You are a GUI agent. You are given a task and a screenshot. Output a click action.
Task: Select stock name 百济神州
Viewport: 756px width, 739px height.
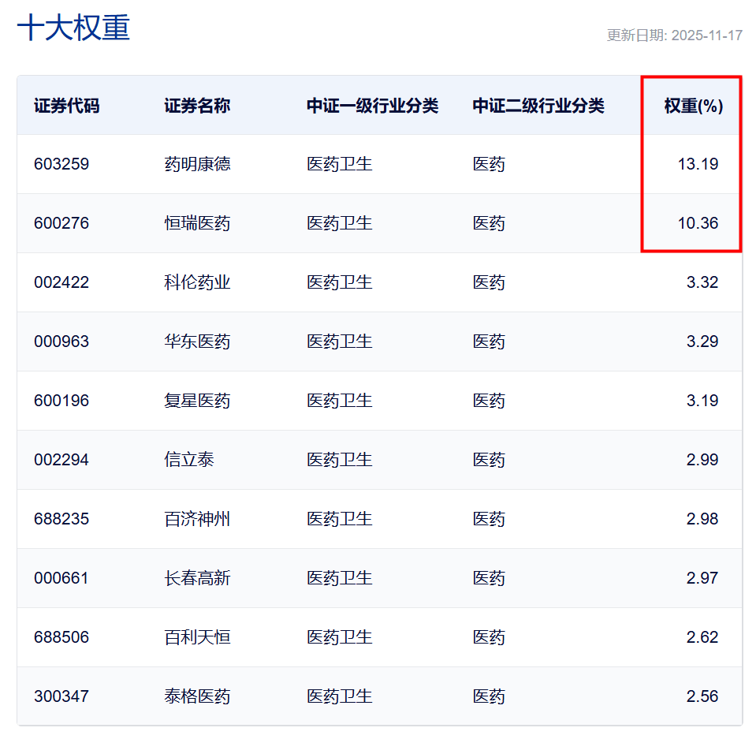pyautogui.click(x=197, y=519)
